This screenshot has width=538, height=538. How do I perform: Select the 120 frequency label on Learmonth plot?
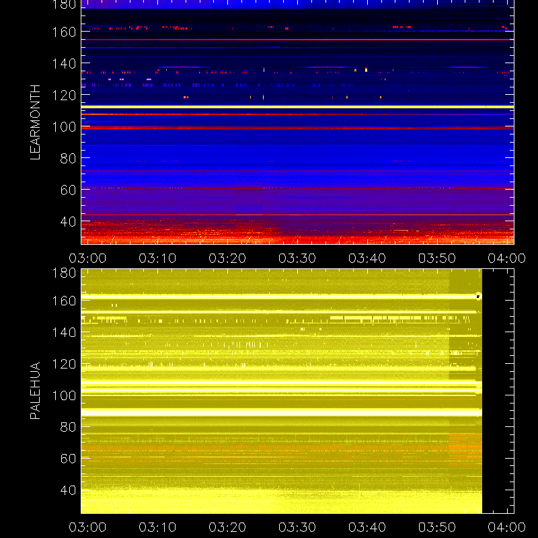[64, 95]
